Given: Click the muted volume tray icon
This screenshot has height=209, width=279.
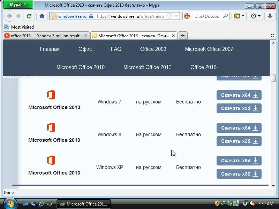Looking at the screenshot, I should pyautogui.click(x=252, y=203).
